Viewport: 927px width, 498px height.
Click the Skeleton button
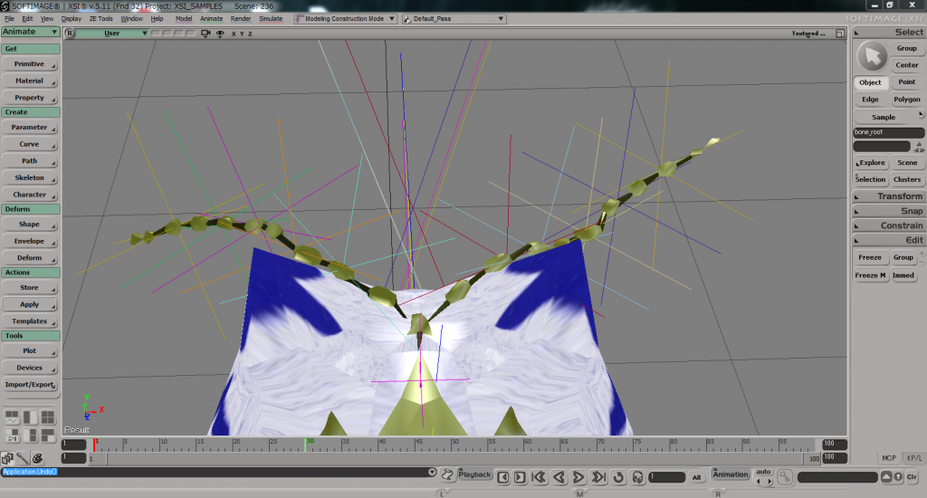pos(30,177)
